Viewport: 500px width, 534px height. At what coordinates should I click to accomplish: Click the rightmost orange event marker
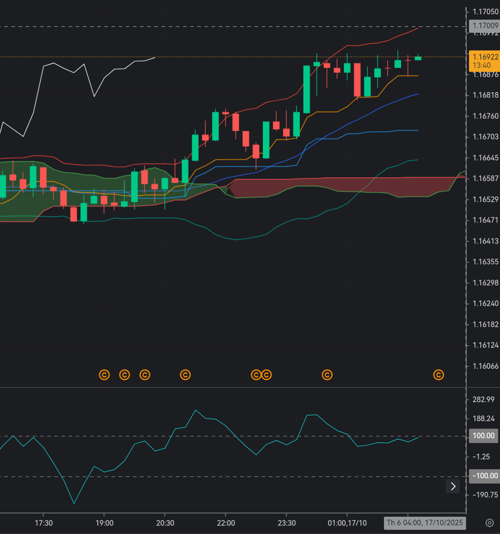pos(438,375)
